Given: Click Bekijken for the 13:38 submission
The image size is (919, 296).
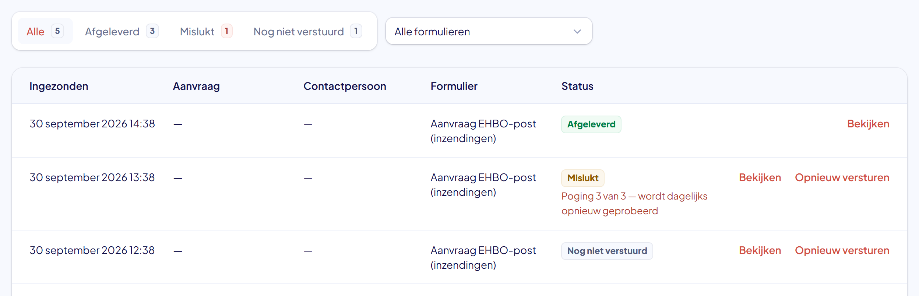Looking at the screenshot, I should coord(760,177).
